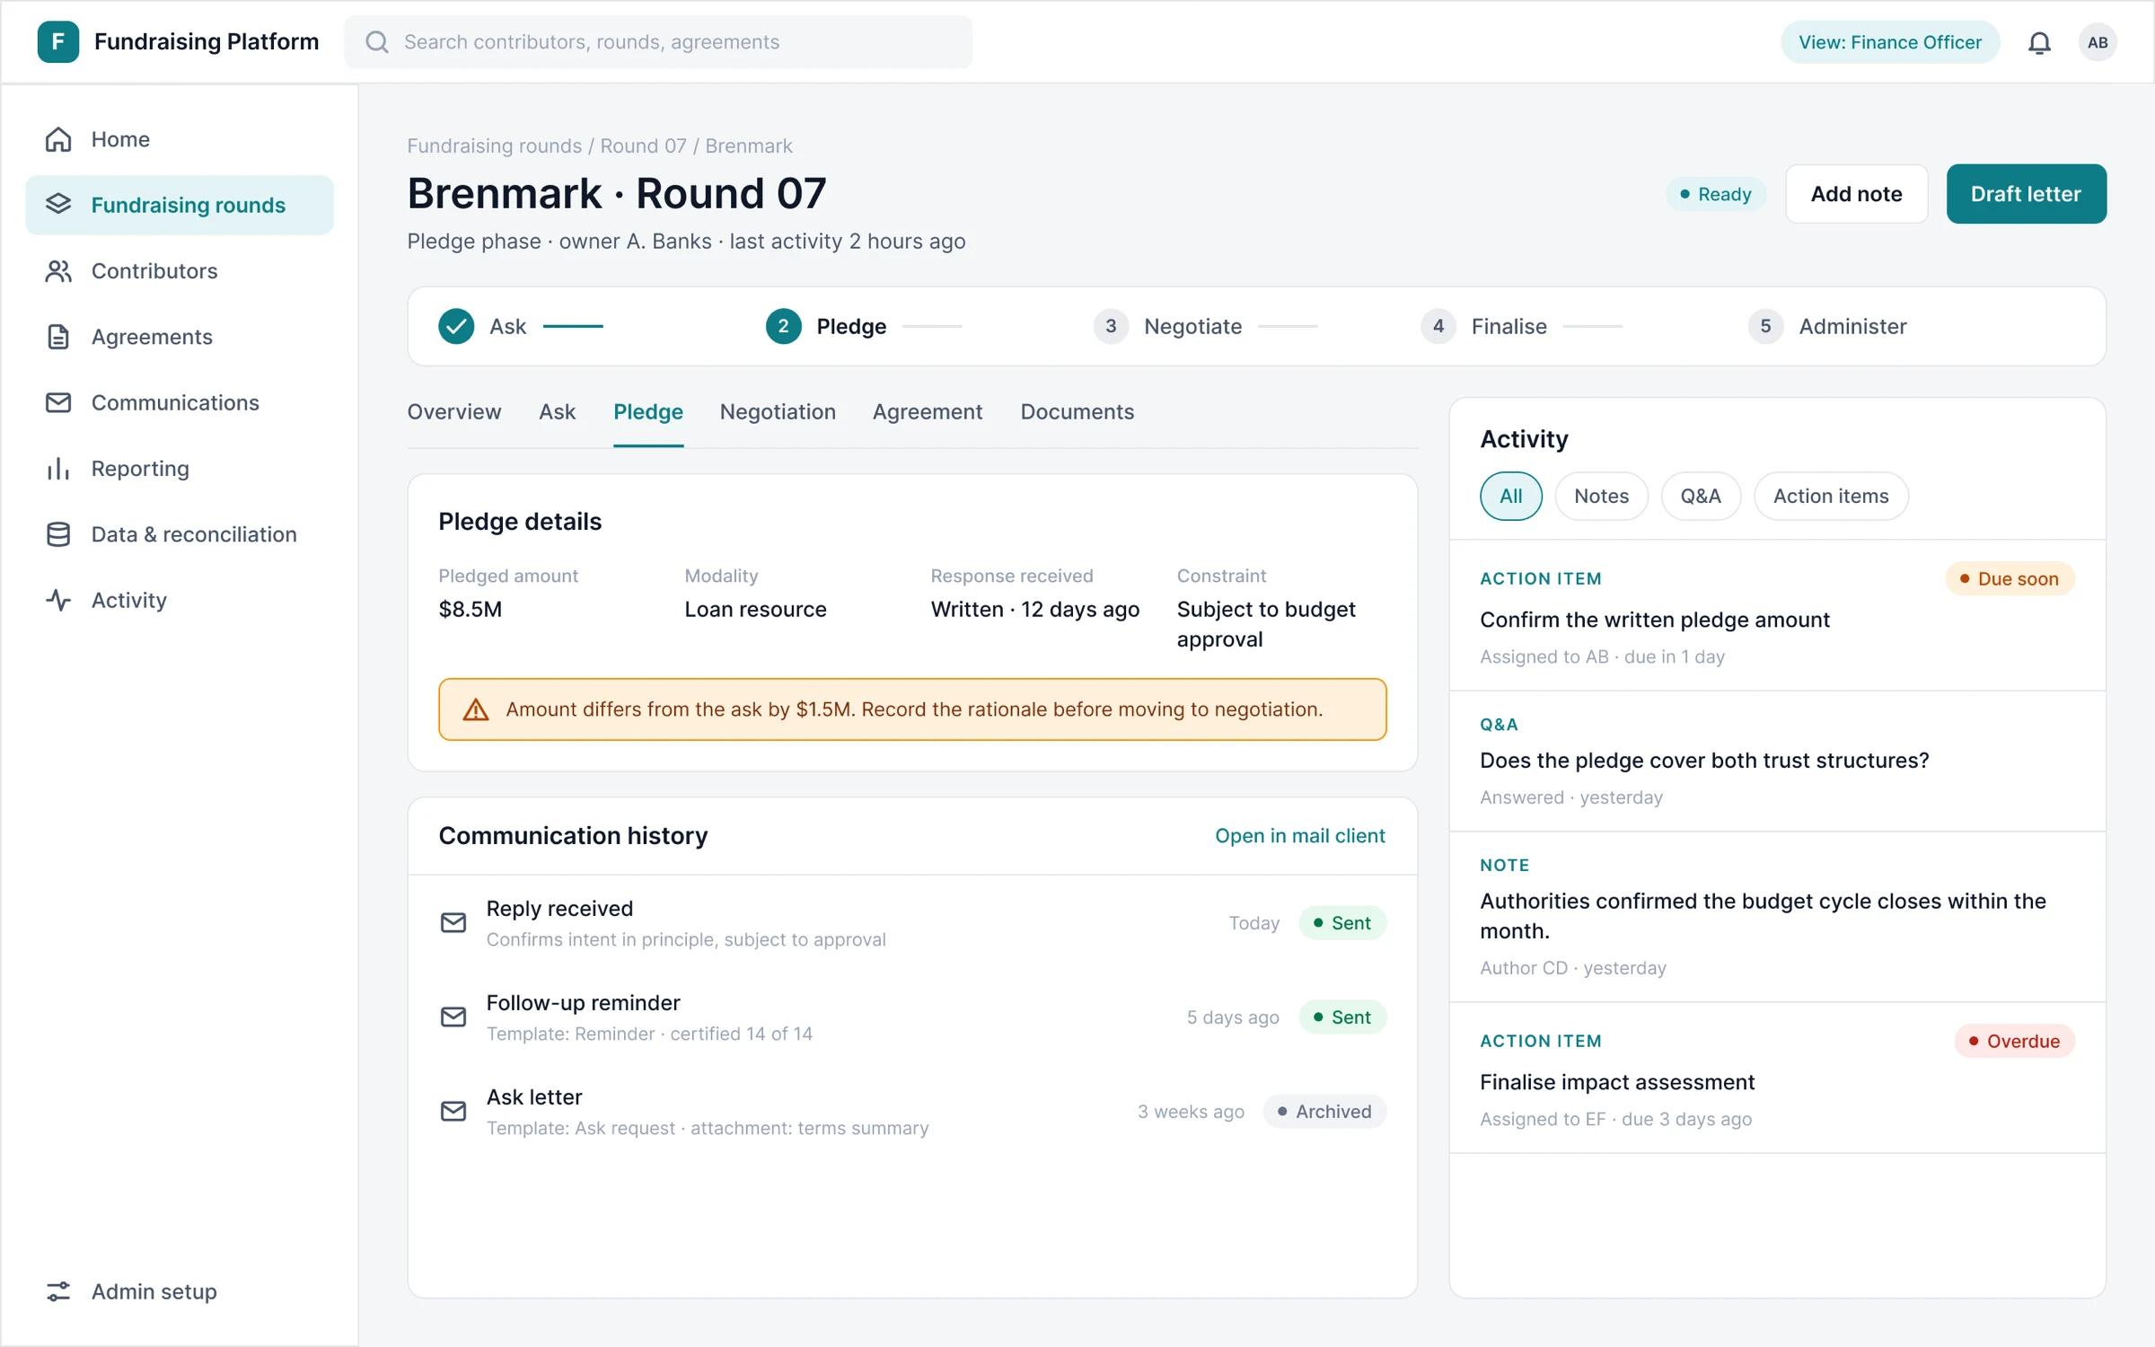Click the Draft letter button
2155x1347 pixels.
2026,194
